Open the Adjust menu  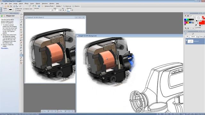[x=21, y=4]
